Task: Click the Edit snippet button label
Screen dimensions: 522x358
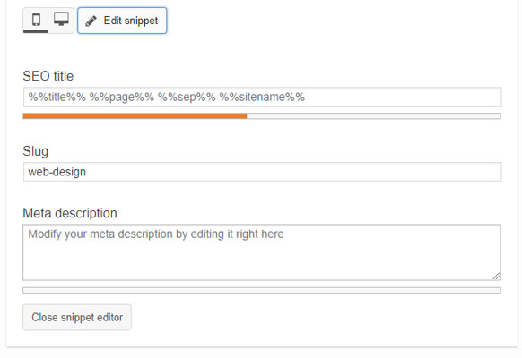Action: (x=131, y=21)
